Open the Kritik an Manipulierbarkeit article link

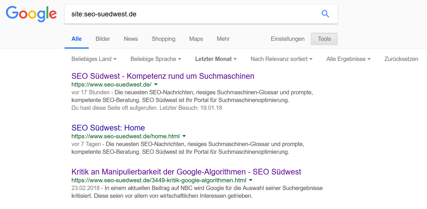coord(186,172)
